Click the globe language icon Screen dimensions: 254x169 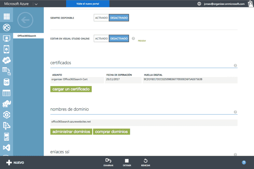pyautogui.click(x=199, y=4)
